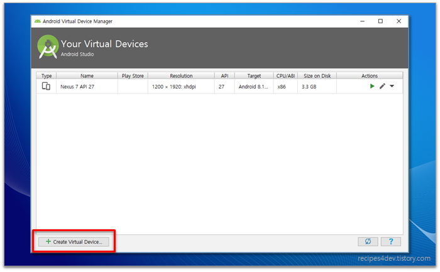
Task: Click the Android icon in title bar
Action: pyautogui.click(x=37, y=21)
